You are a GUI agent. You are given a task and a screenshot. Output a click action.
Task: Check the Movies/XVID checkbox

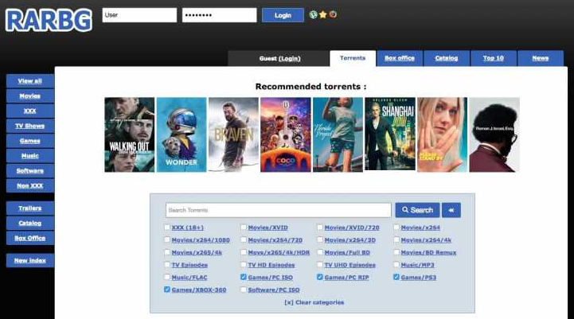click(x=244, y=228)
